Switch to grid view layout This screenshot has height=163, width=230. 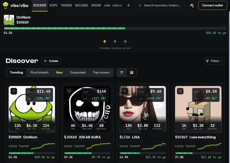[x=132, y=72]
